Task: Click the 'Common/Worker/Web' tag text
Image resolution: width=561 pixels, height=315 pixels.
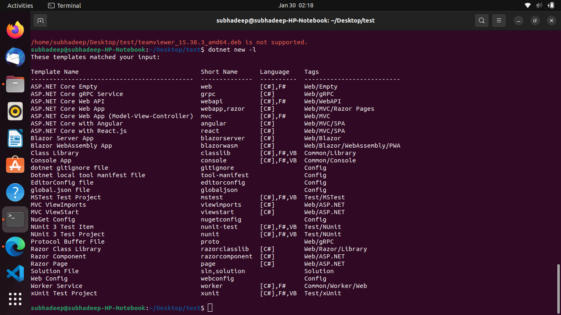Action: (336, 286)
